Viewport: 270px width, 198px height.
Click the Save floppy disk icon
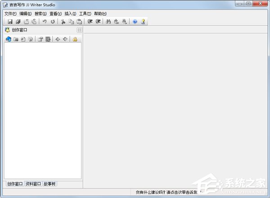pyautogui.click(x=10, y=22)
